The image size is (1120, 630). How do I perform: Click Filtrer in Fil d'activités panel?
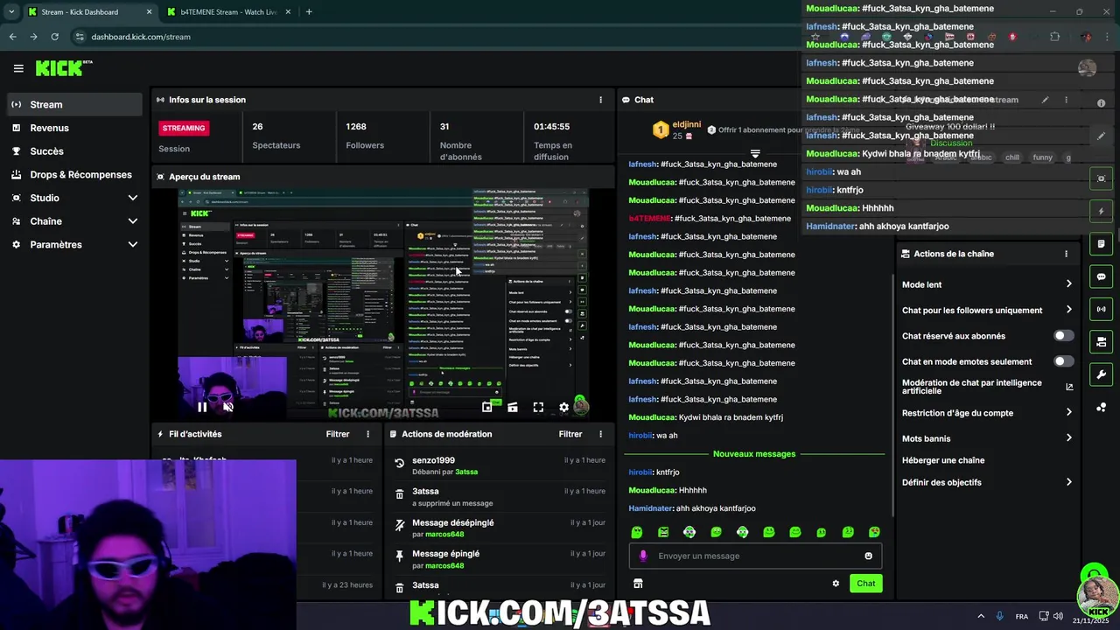338,434
